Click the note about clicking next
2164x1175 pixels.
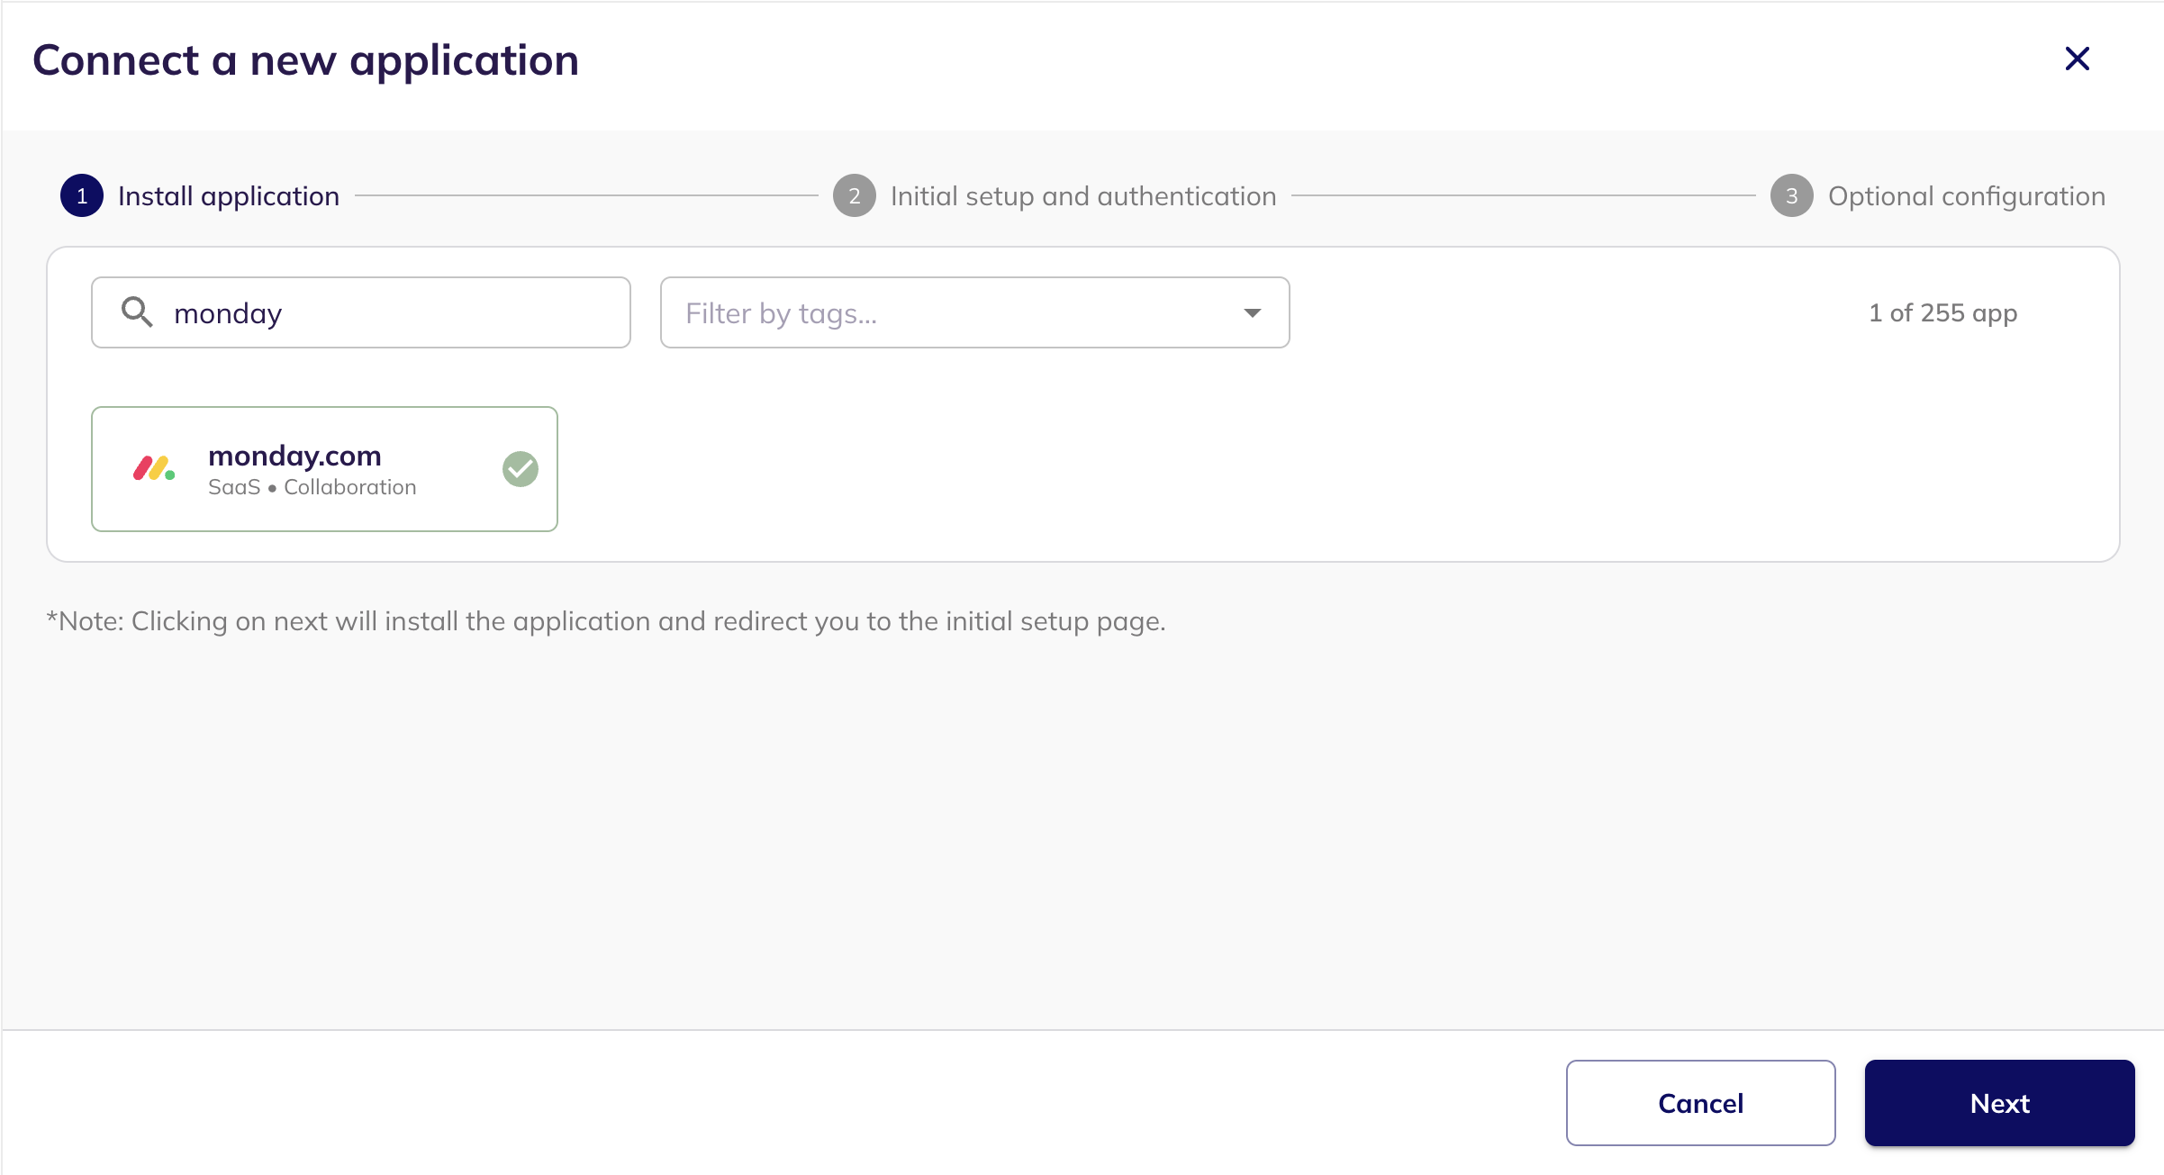pyautogui.click(x=606, y=621)
